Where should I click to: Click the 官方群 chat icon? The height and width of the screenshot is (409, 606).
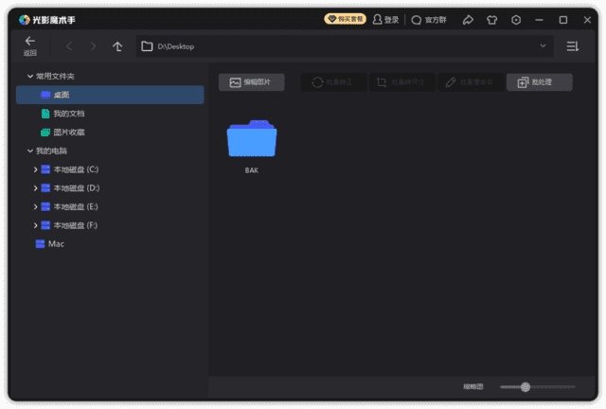pyautogui.click(x=416, y=19)
